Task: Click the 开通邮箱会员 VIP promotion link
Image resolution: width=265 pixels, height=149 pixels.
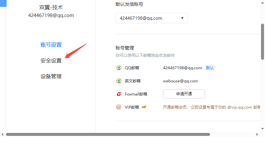Action: pos(211,107)
